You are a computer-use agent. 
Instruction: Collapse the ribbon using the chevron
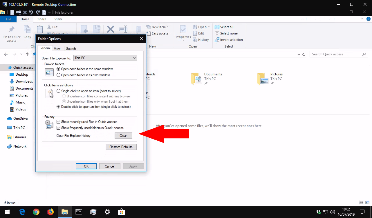click(x=362, y=19)
